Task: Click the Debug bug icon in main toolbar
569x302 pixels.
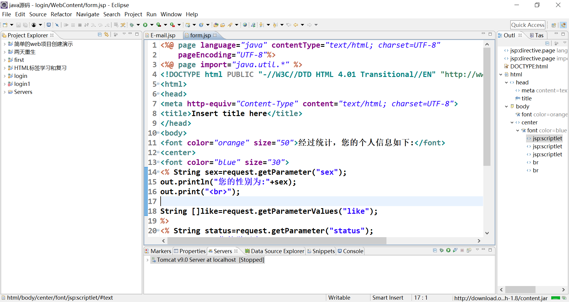Action: click(132, 25)
